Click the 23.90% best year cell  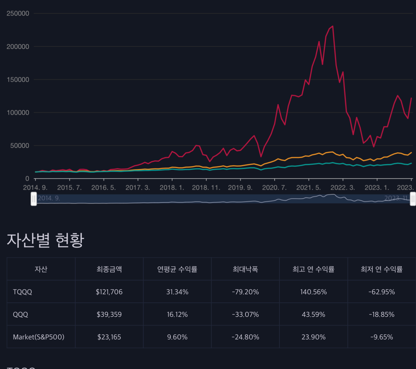(x=313, y=337)
